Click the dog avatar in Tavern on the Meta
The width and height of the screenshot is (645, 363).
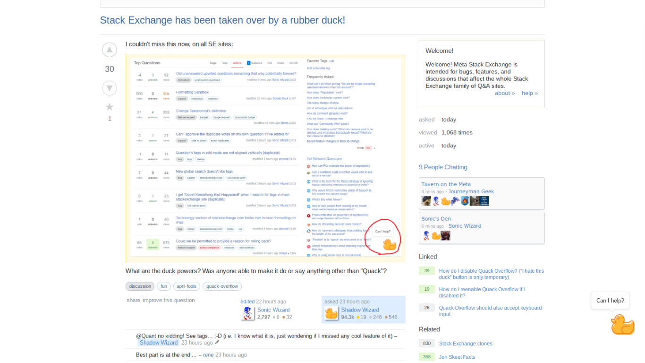[x=425, y=201]
